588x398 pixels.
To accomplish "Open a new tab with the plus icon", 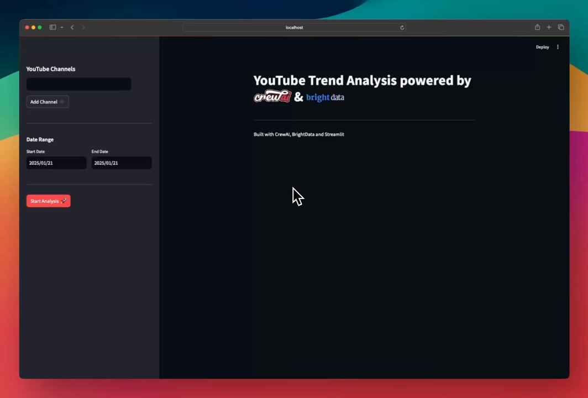I will click(x=549, y=27).
